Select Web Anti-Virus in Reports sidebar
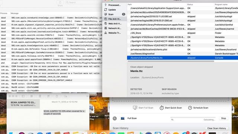Image resolution: width=238 pixels, height=134 pixels. (x=115, y=23)
